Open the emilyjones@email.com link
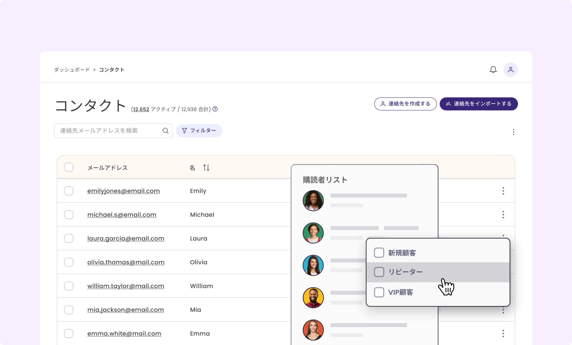This screenshot has height=345, width=572. click(x=123, y=191)
